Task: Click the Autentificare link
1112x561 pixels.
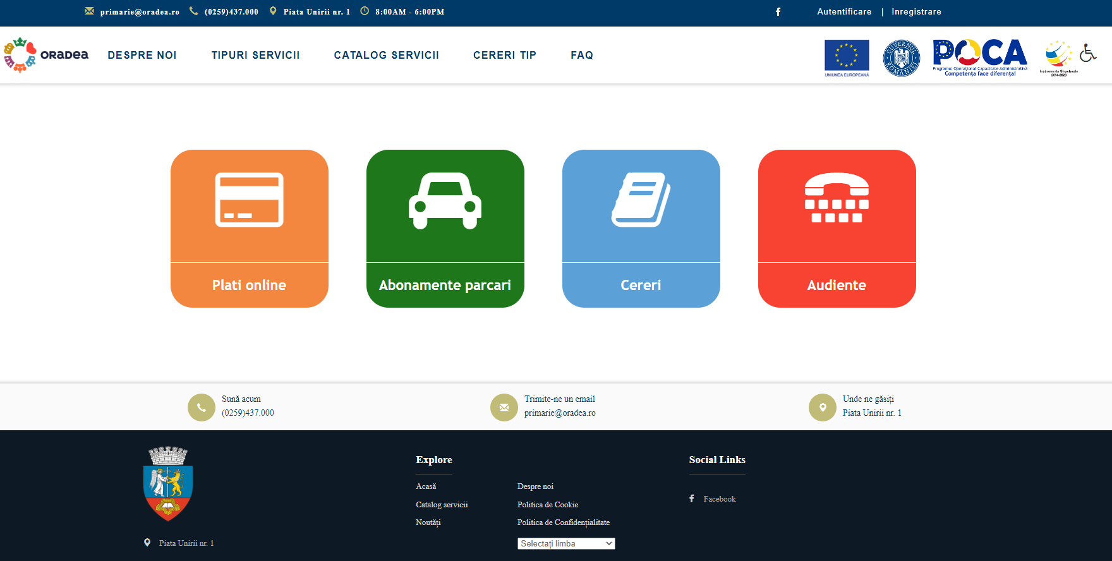Action: (x=844, y=11)
